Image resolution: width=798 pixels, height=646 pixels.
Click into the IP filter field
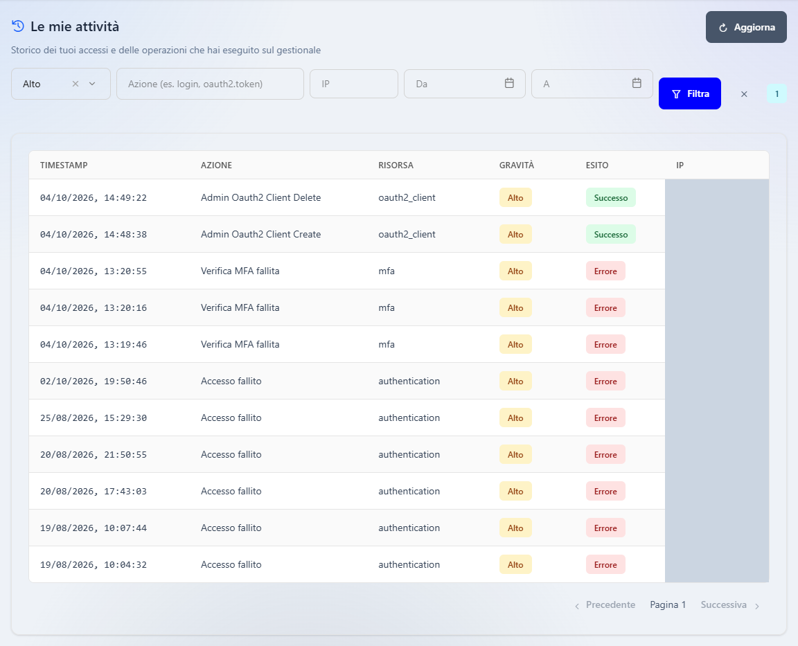click(x=354, y=84)
